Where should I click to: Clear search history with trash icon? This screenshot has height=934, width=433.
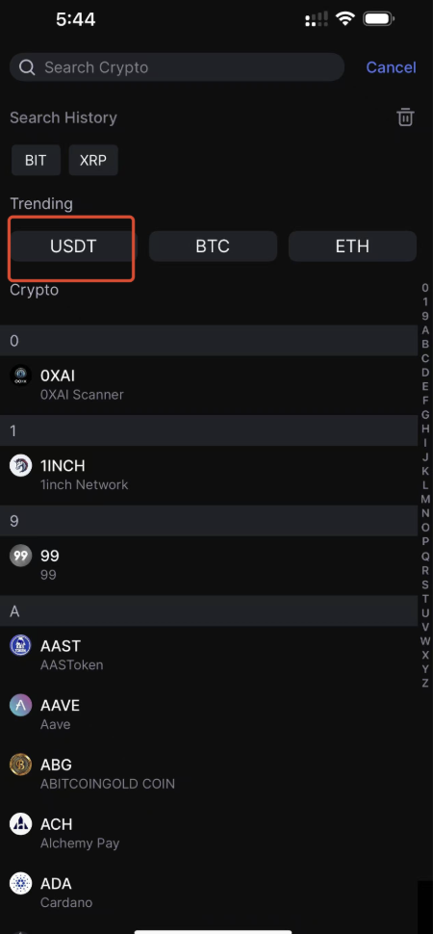(406, 117)
